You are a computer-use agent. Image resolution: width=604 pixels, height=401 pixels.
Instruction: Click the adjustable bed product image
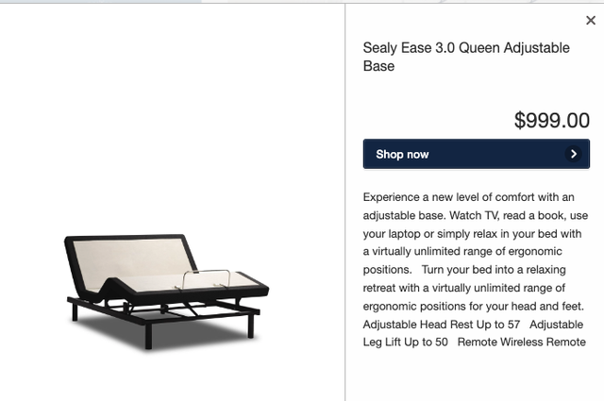coord(166,292)
